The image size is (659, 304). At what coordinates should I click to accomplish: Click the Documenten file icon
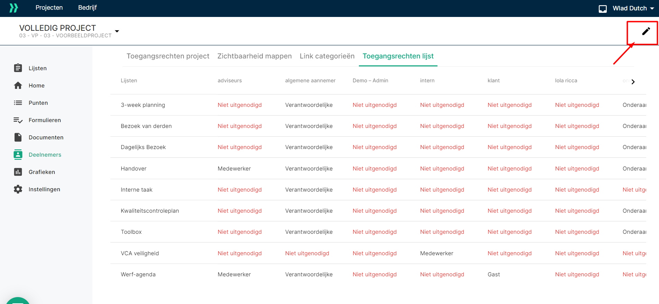(18, 137)
